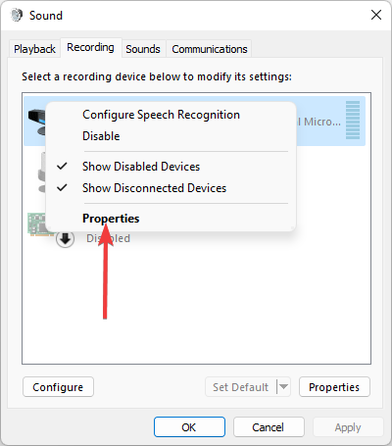The image size is (392, 446).
Task: Click the microphone level meter bars
Action: [353, 120]
